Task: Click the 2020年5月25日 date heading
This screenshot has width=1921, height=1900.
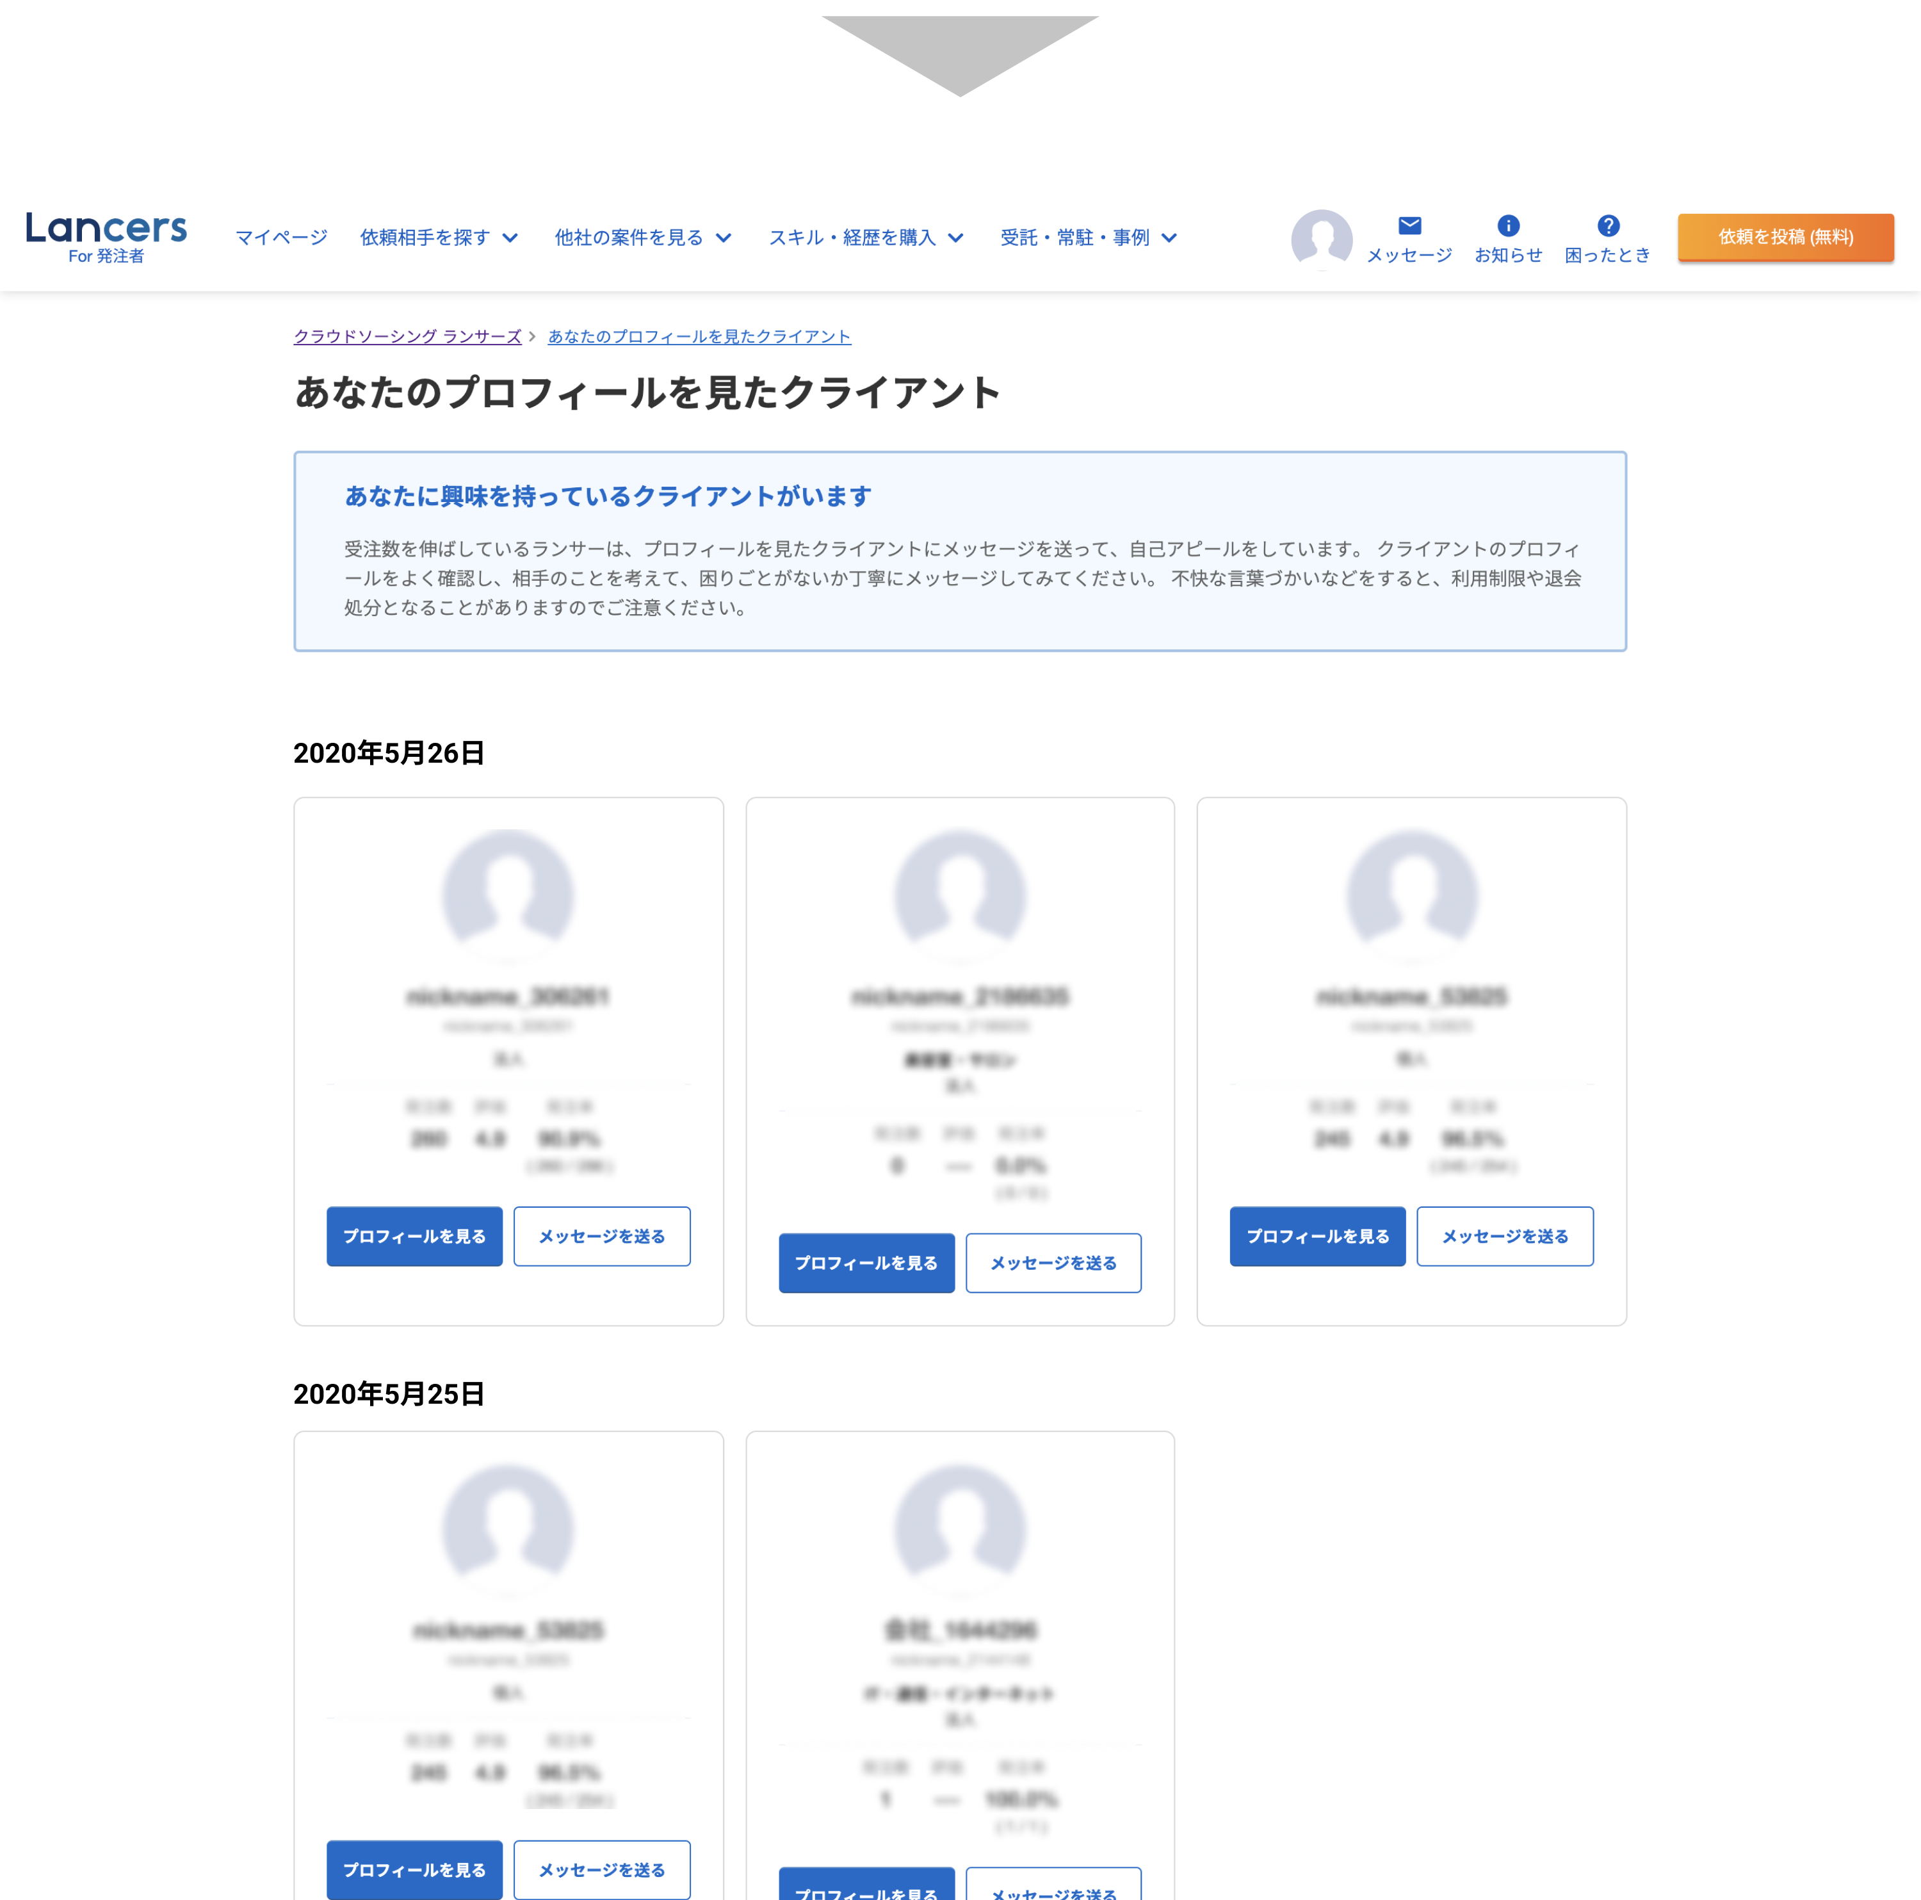Action: [389, 1394]
